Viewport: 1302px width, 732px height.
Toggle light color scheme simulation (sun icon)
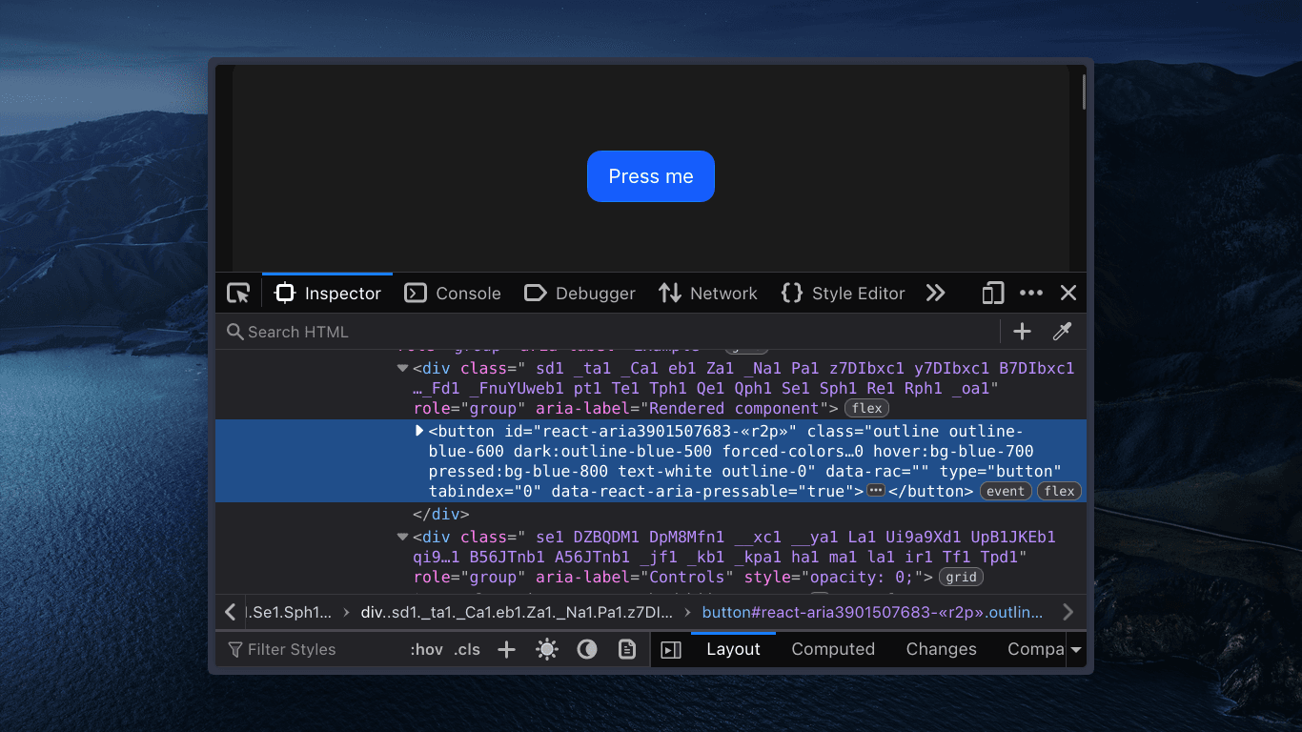point(547,649)
